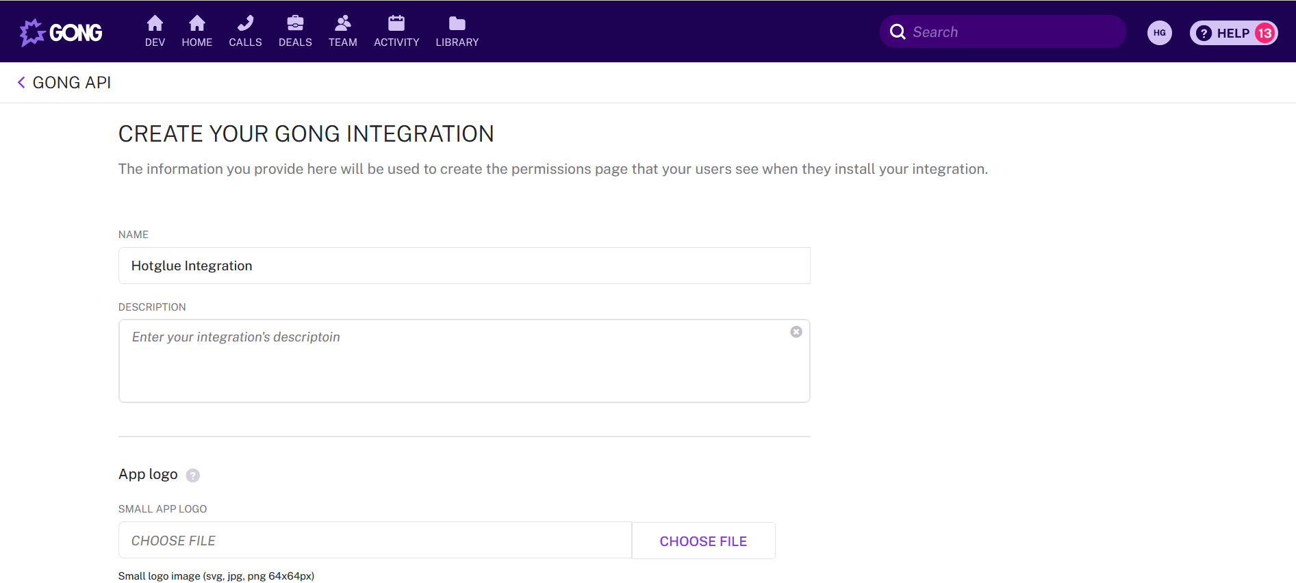Open the DEV nav item
Screen dimensions: 1296x583
click(x=155, y=31)
